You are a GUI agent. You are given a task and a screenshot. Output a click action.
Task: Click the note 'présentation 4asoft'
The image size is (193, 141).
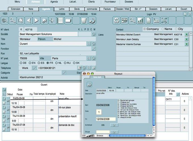tap(68, 116)
